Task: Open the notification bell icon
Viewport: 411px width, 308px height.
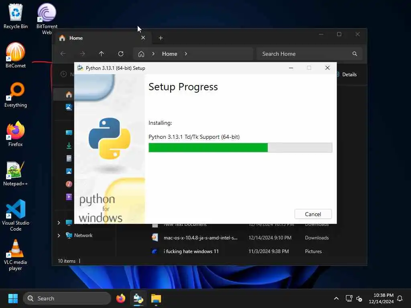Action: pyautogui.click(x=400, y=298)
